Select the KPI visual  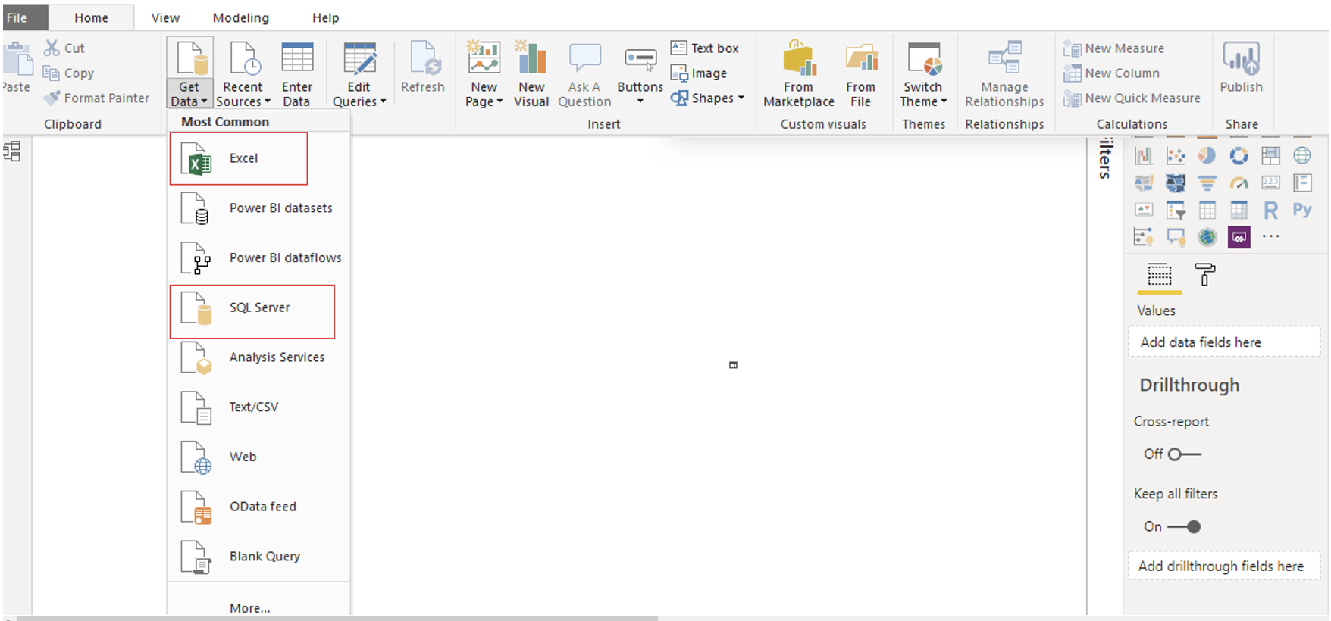pos(1144,210)
